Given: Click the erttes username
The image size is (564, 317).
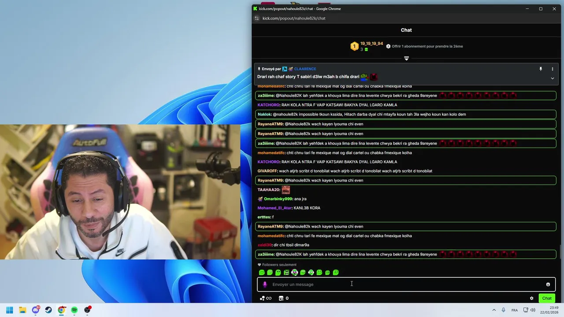Looking at the screenshot, I should point(264,217).
